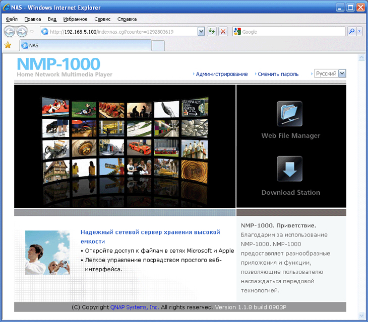
Task: Open the Download Station icon
Action: pyautogui.click(x=289, y=169)
